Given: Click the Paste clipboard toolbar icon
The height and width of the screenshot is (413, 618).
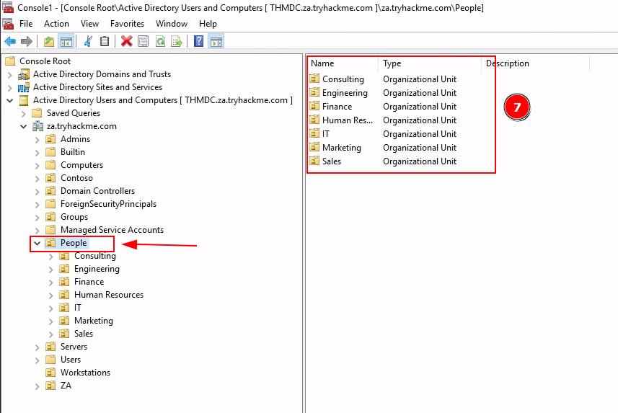Looking at the screenshot, I should point(105,41).
